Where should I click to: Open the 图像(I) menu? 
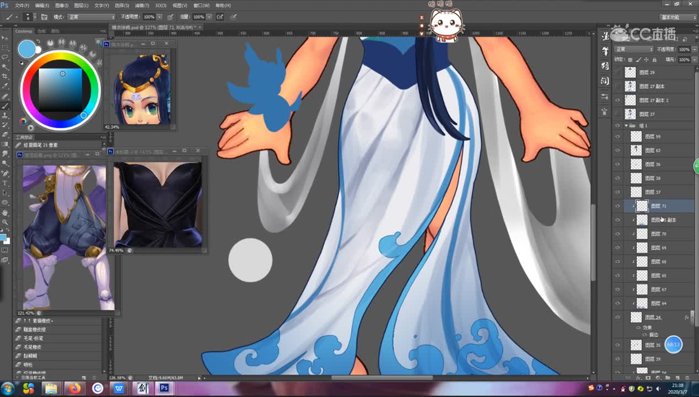62,6
